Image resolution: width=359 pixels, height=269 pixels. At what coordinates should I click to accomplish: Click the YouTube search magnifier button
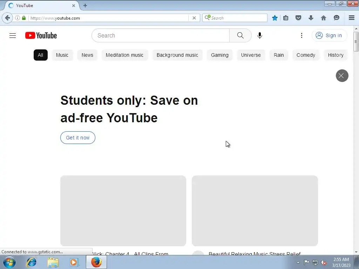241,35
